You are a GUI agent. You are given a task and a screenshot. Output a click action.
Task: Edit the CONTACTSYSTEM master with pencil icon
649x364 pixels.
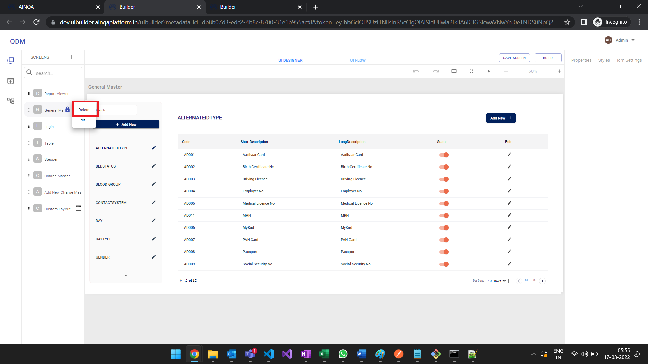(x=154, y=202)
